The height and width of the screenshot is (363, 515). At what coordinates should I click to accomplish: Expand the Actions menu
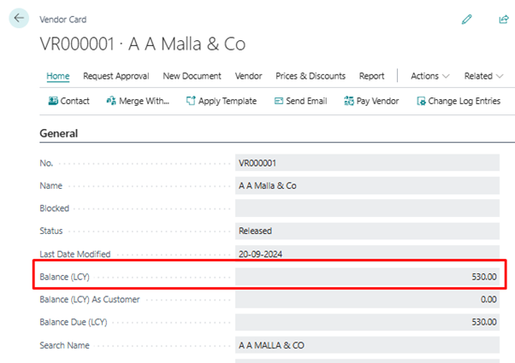(430, 76)
